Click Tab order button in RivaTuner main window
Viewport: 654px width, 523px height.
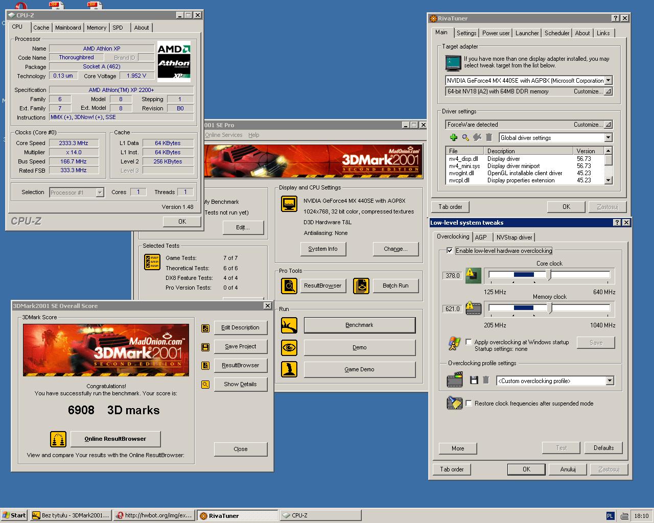[450, 207]
